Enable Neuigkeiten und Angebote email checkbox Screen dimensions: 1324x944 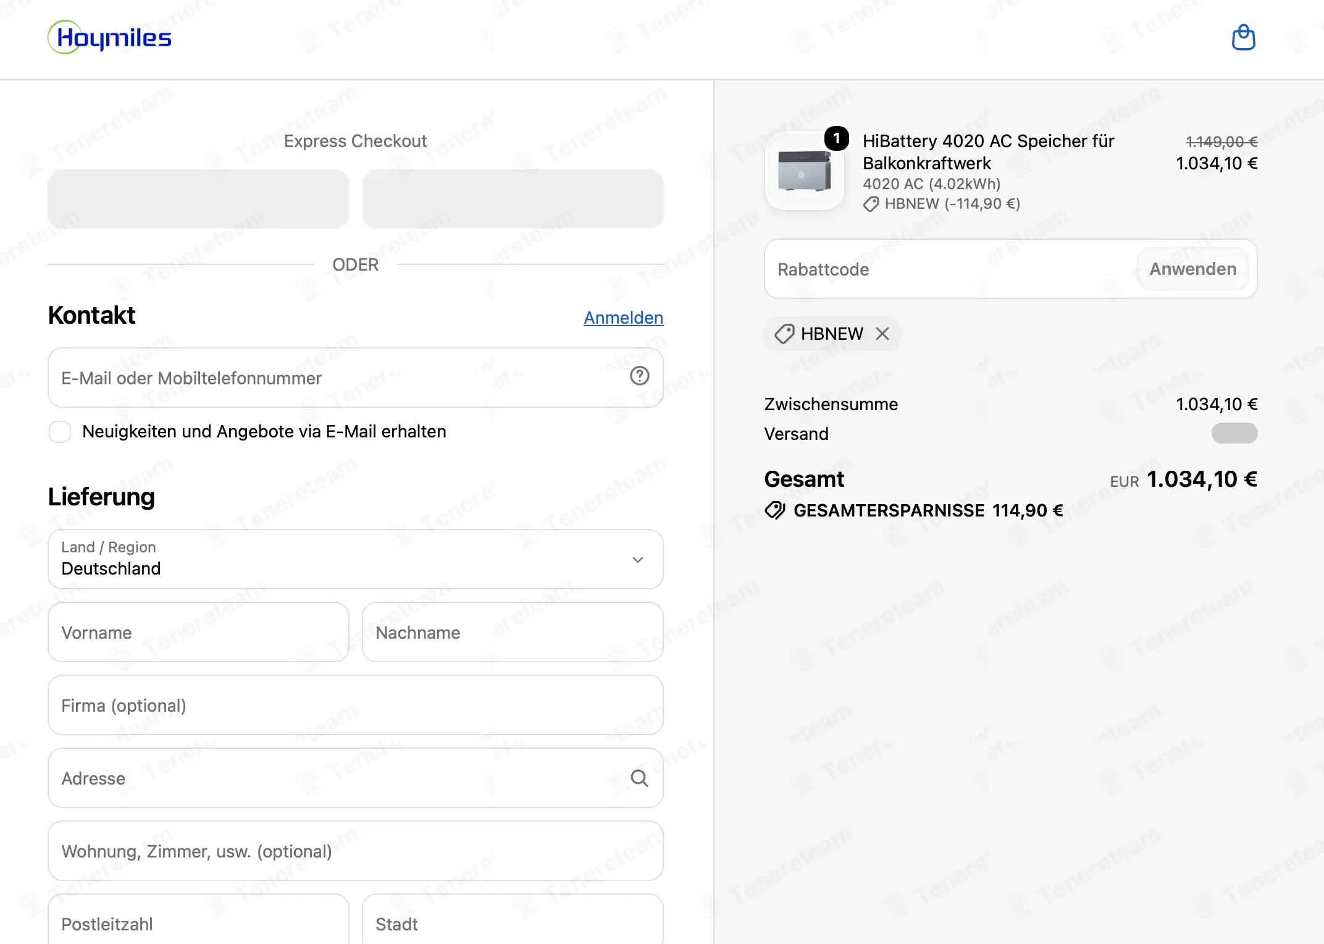60,432
